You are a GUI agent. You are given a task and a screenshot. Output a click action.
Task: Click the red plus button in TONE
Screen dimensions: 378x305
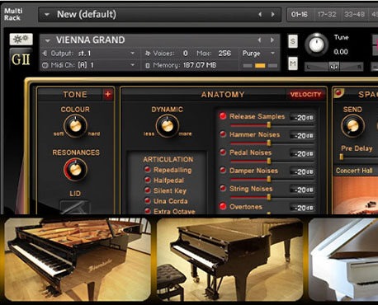pos(107,94)
